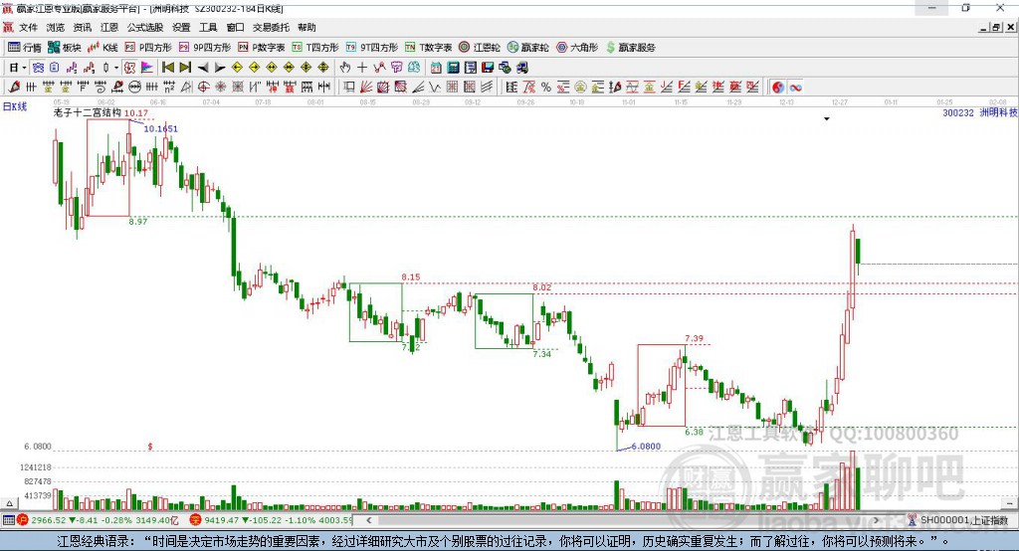Move chart right with black right arrow
Viewport: 1019px width, 551px height.
click(220, 68)
